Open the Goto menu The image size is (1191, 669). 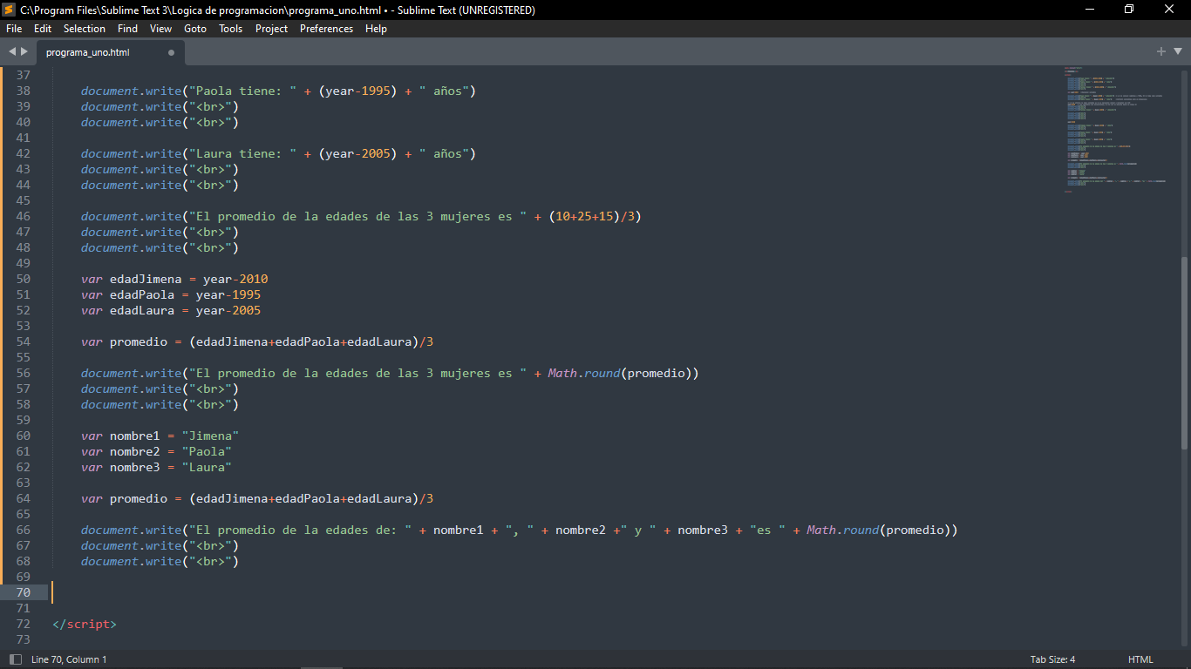(x=195, y=29)
